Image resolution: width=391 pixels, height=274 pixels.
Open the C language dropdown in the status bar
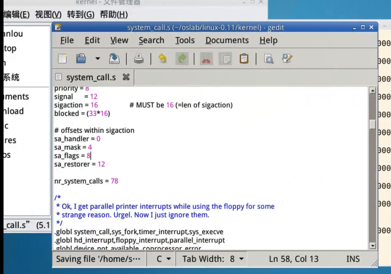pos(164,259)
